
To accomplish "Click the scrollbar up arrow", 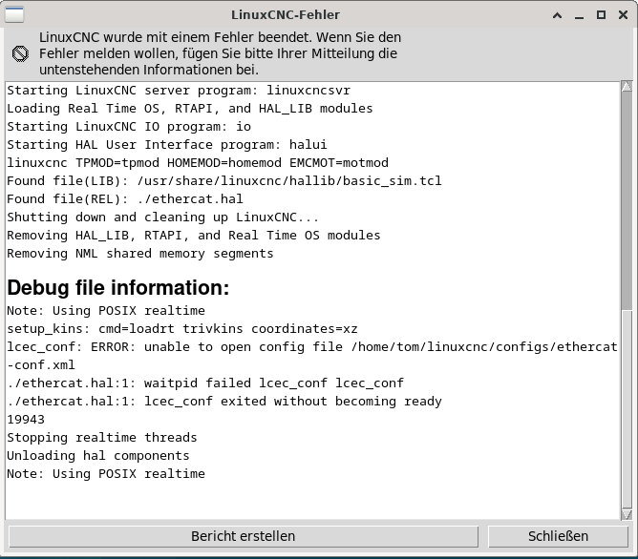I will click(x=627, y=86).
